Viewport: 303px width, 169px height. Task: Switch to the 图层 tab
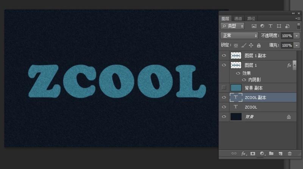225,18
